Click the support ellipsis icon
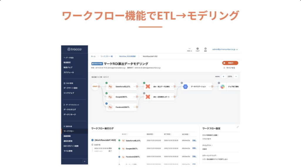The height and width of the screenshot is (168, 301). (x=190, y=49)
